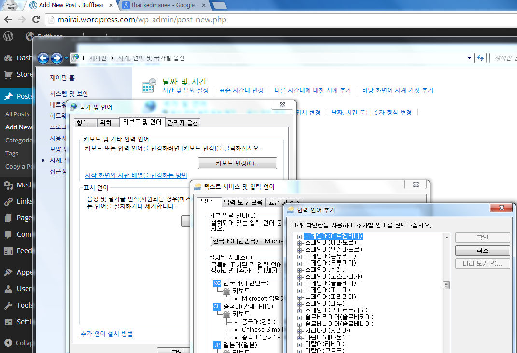Open Links chain icon in WordPress sidebar

point(8,201)
